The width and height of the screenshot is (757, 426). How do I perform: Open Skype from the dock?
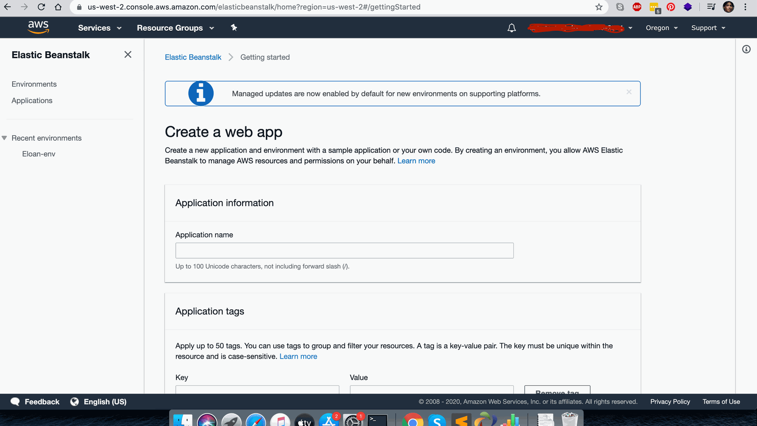click(437, 420)
